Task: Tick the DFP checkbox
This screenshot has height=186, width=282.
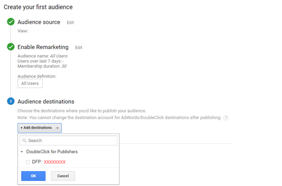Action: (28, 162)
